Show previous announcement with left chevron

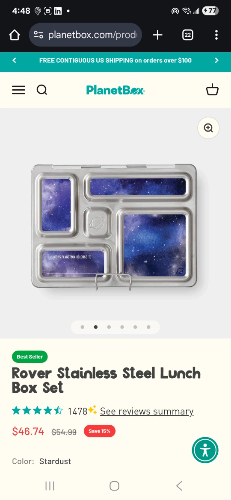(14, 60)
